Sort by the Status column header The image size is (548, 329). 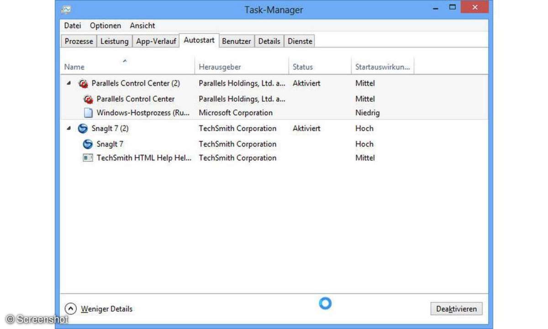320,66
